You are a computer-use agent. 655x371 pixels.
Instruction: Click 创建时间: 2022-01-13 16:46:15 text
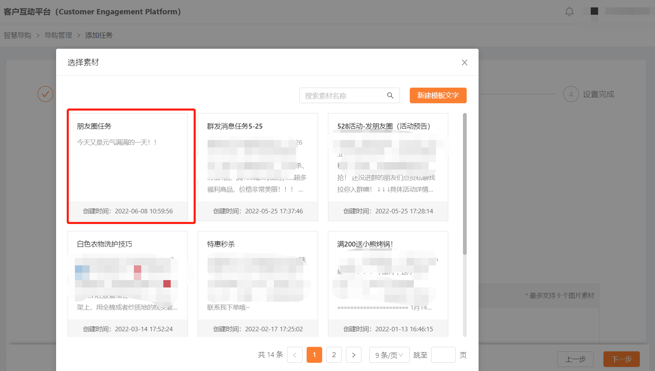pyautogui.click(x=388, y=329)
